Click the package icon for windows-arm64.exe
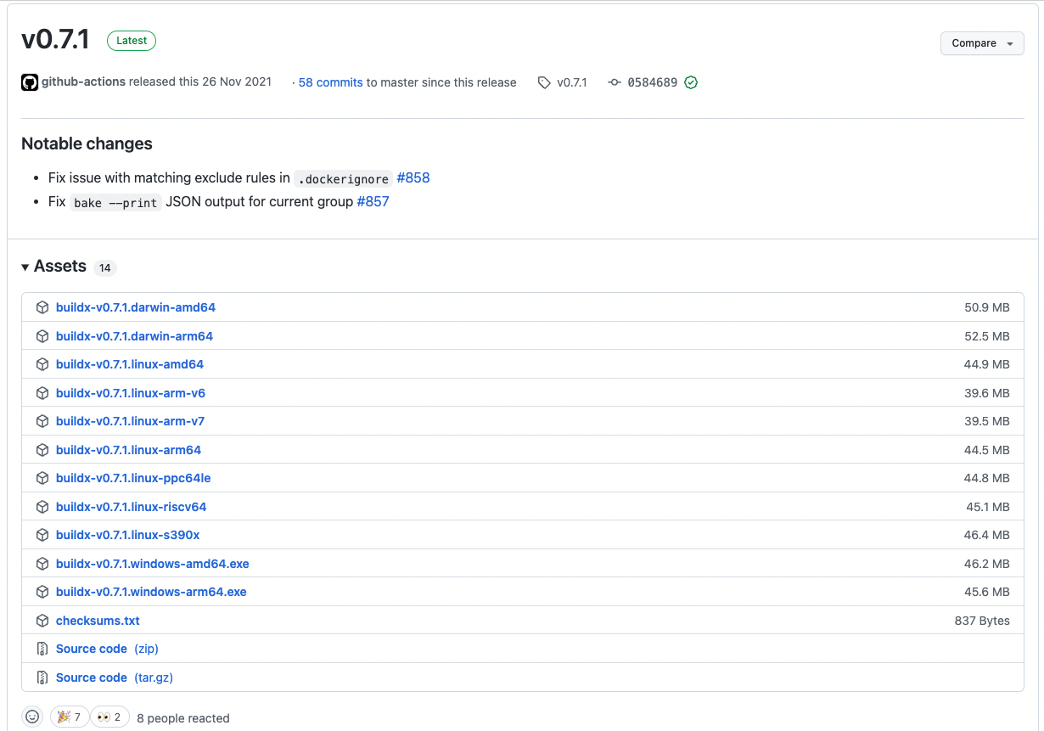 point(42,592)
